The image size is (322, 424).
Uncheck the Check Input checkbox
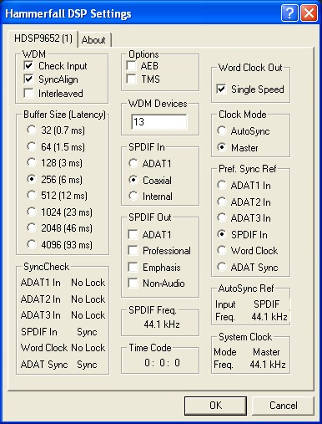[x=28, y=66]
